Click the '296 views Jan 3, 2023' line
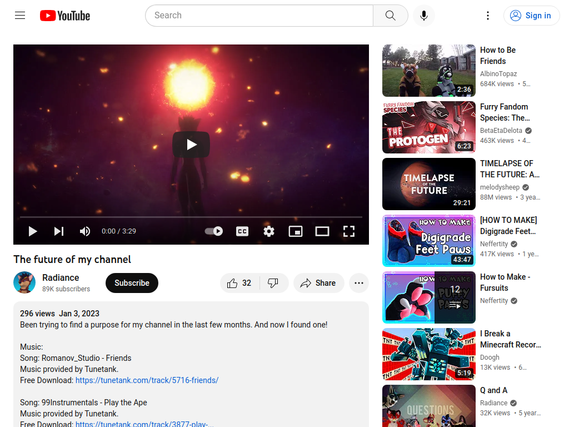 point(59,314)
